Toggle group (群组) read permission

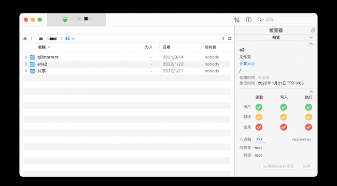point(259,117)
